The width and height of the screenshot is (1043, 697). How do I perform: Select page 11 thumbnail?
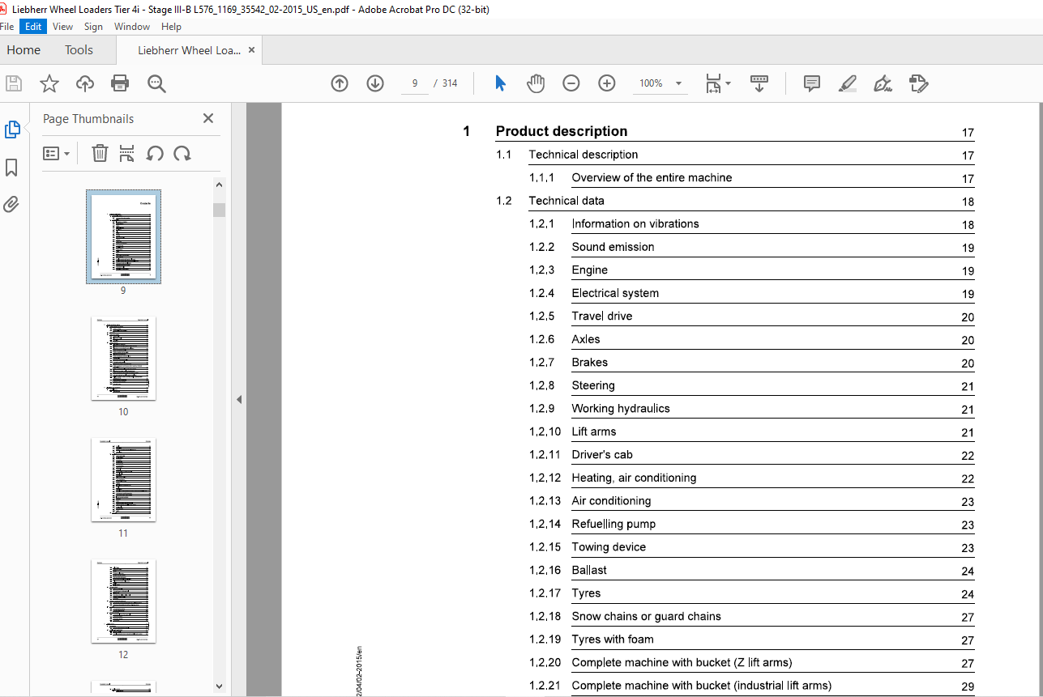point(123,479)
